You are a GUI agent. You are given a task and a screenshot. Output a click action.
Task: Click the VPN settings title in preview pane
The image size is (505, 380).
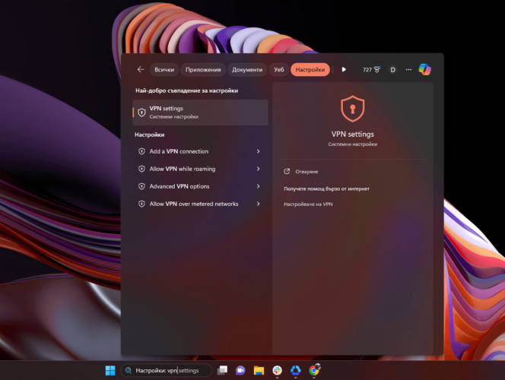[x=353, y=135]
